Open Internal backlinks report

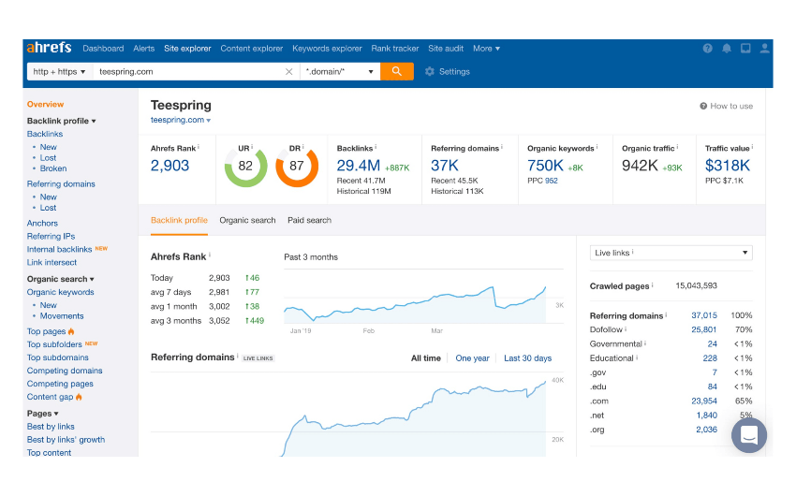point(59,250)
